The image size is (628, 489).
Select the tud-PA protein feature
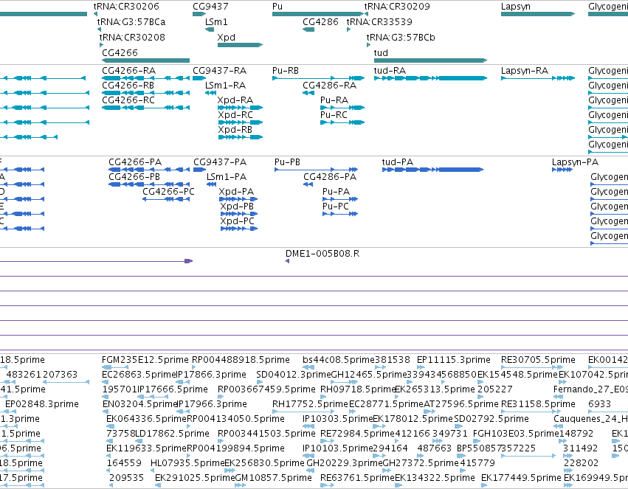pyautogui.click(x=432, y=170)
